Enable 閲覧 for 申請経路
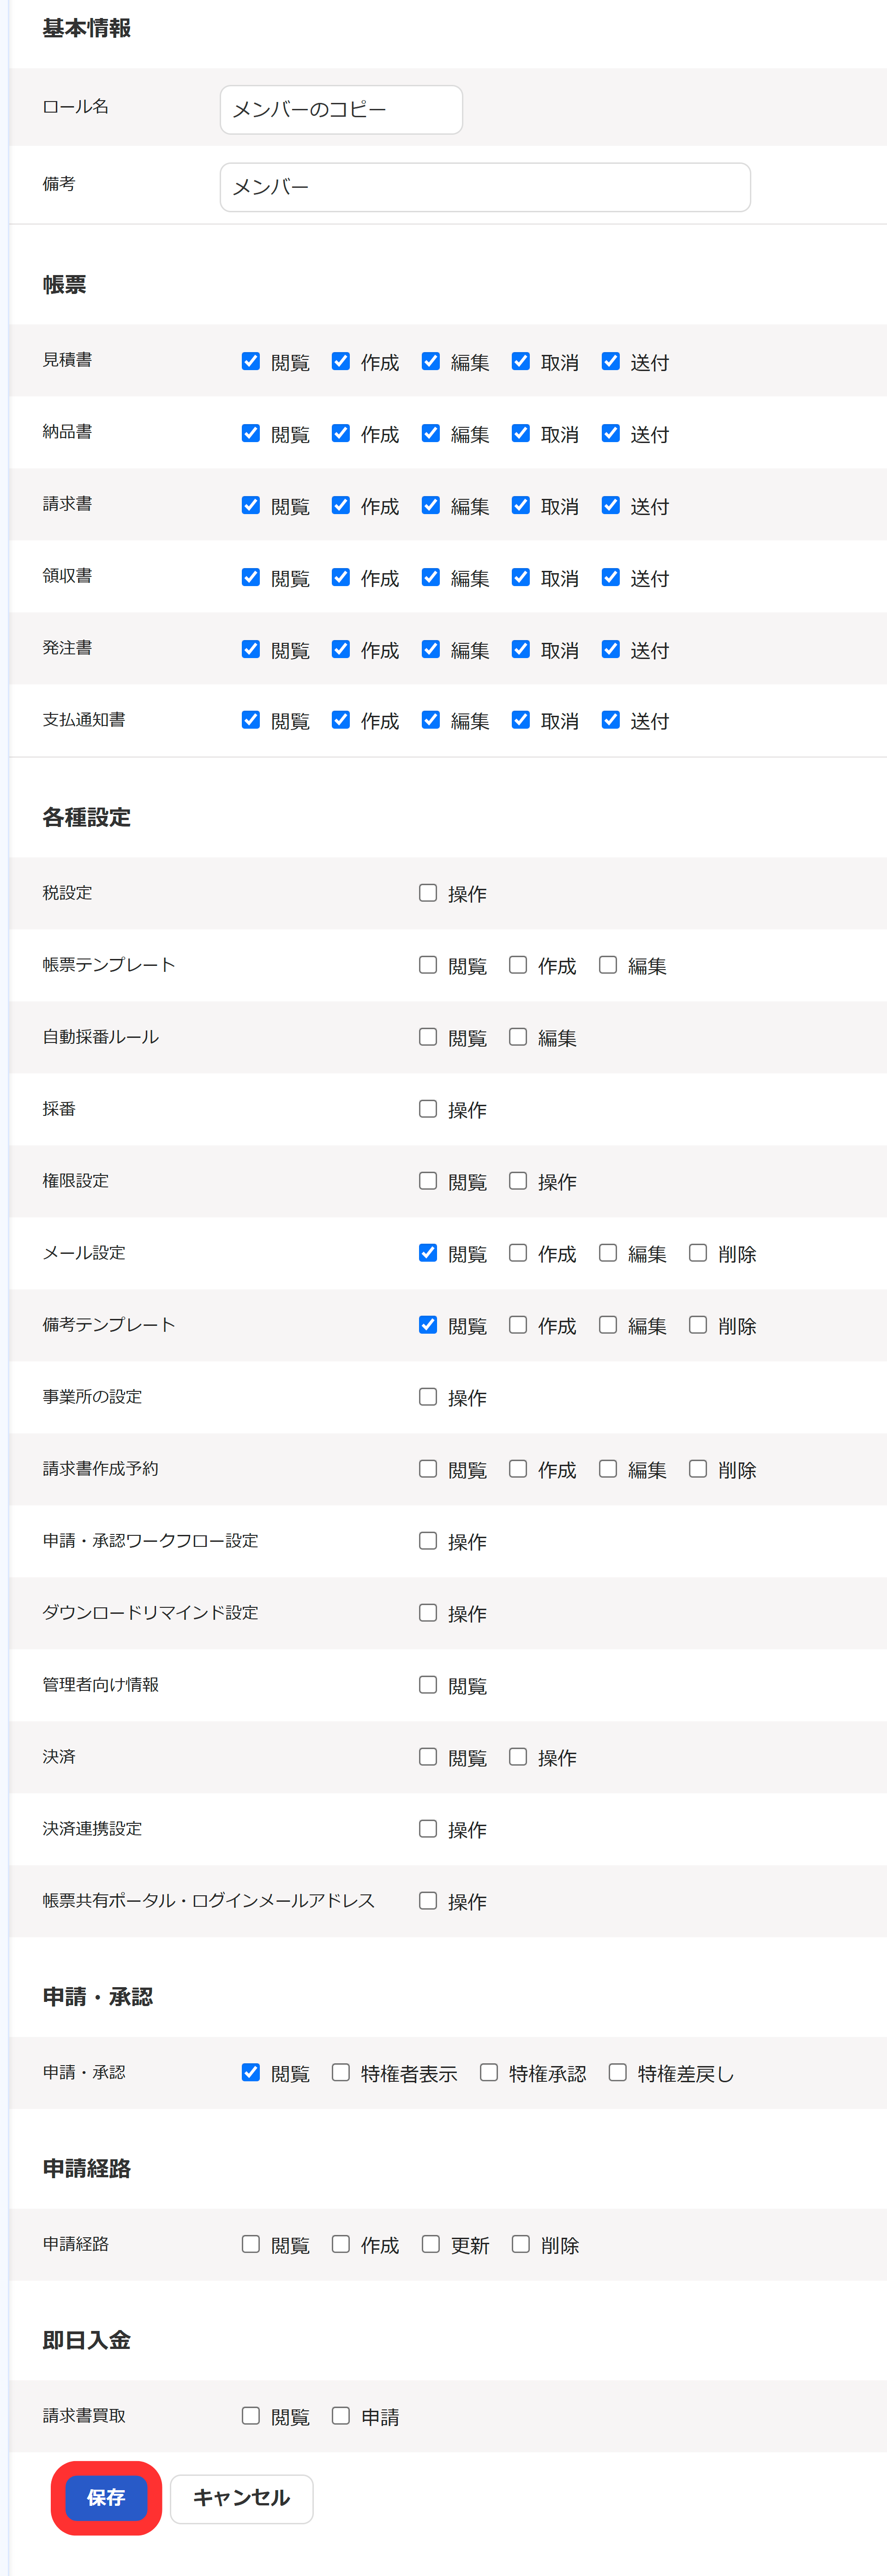 [251, 2245]
